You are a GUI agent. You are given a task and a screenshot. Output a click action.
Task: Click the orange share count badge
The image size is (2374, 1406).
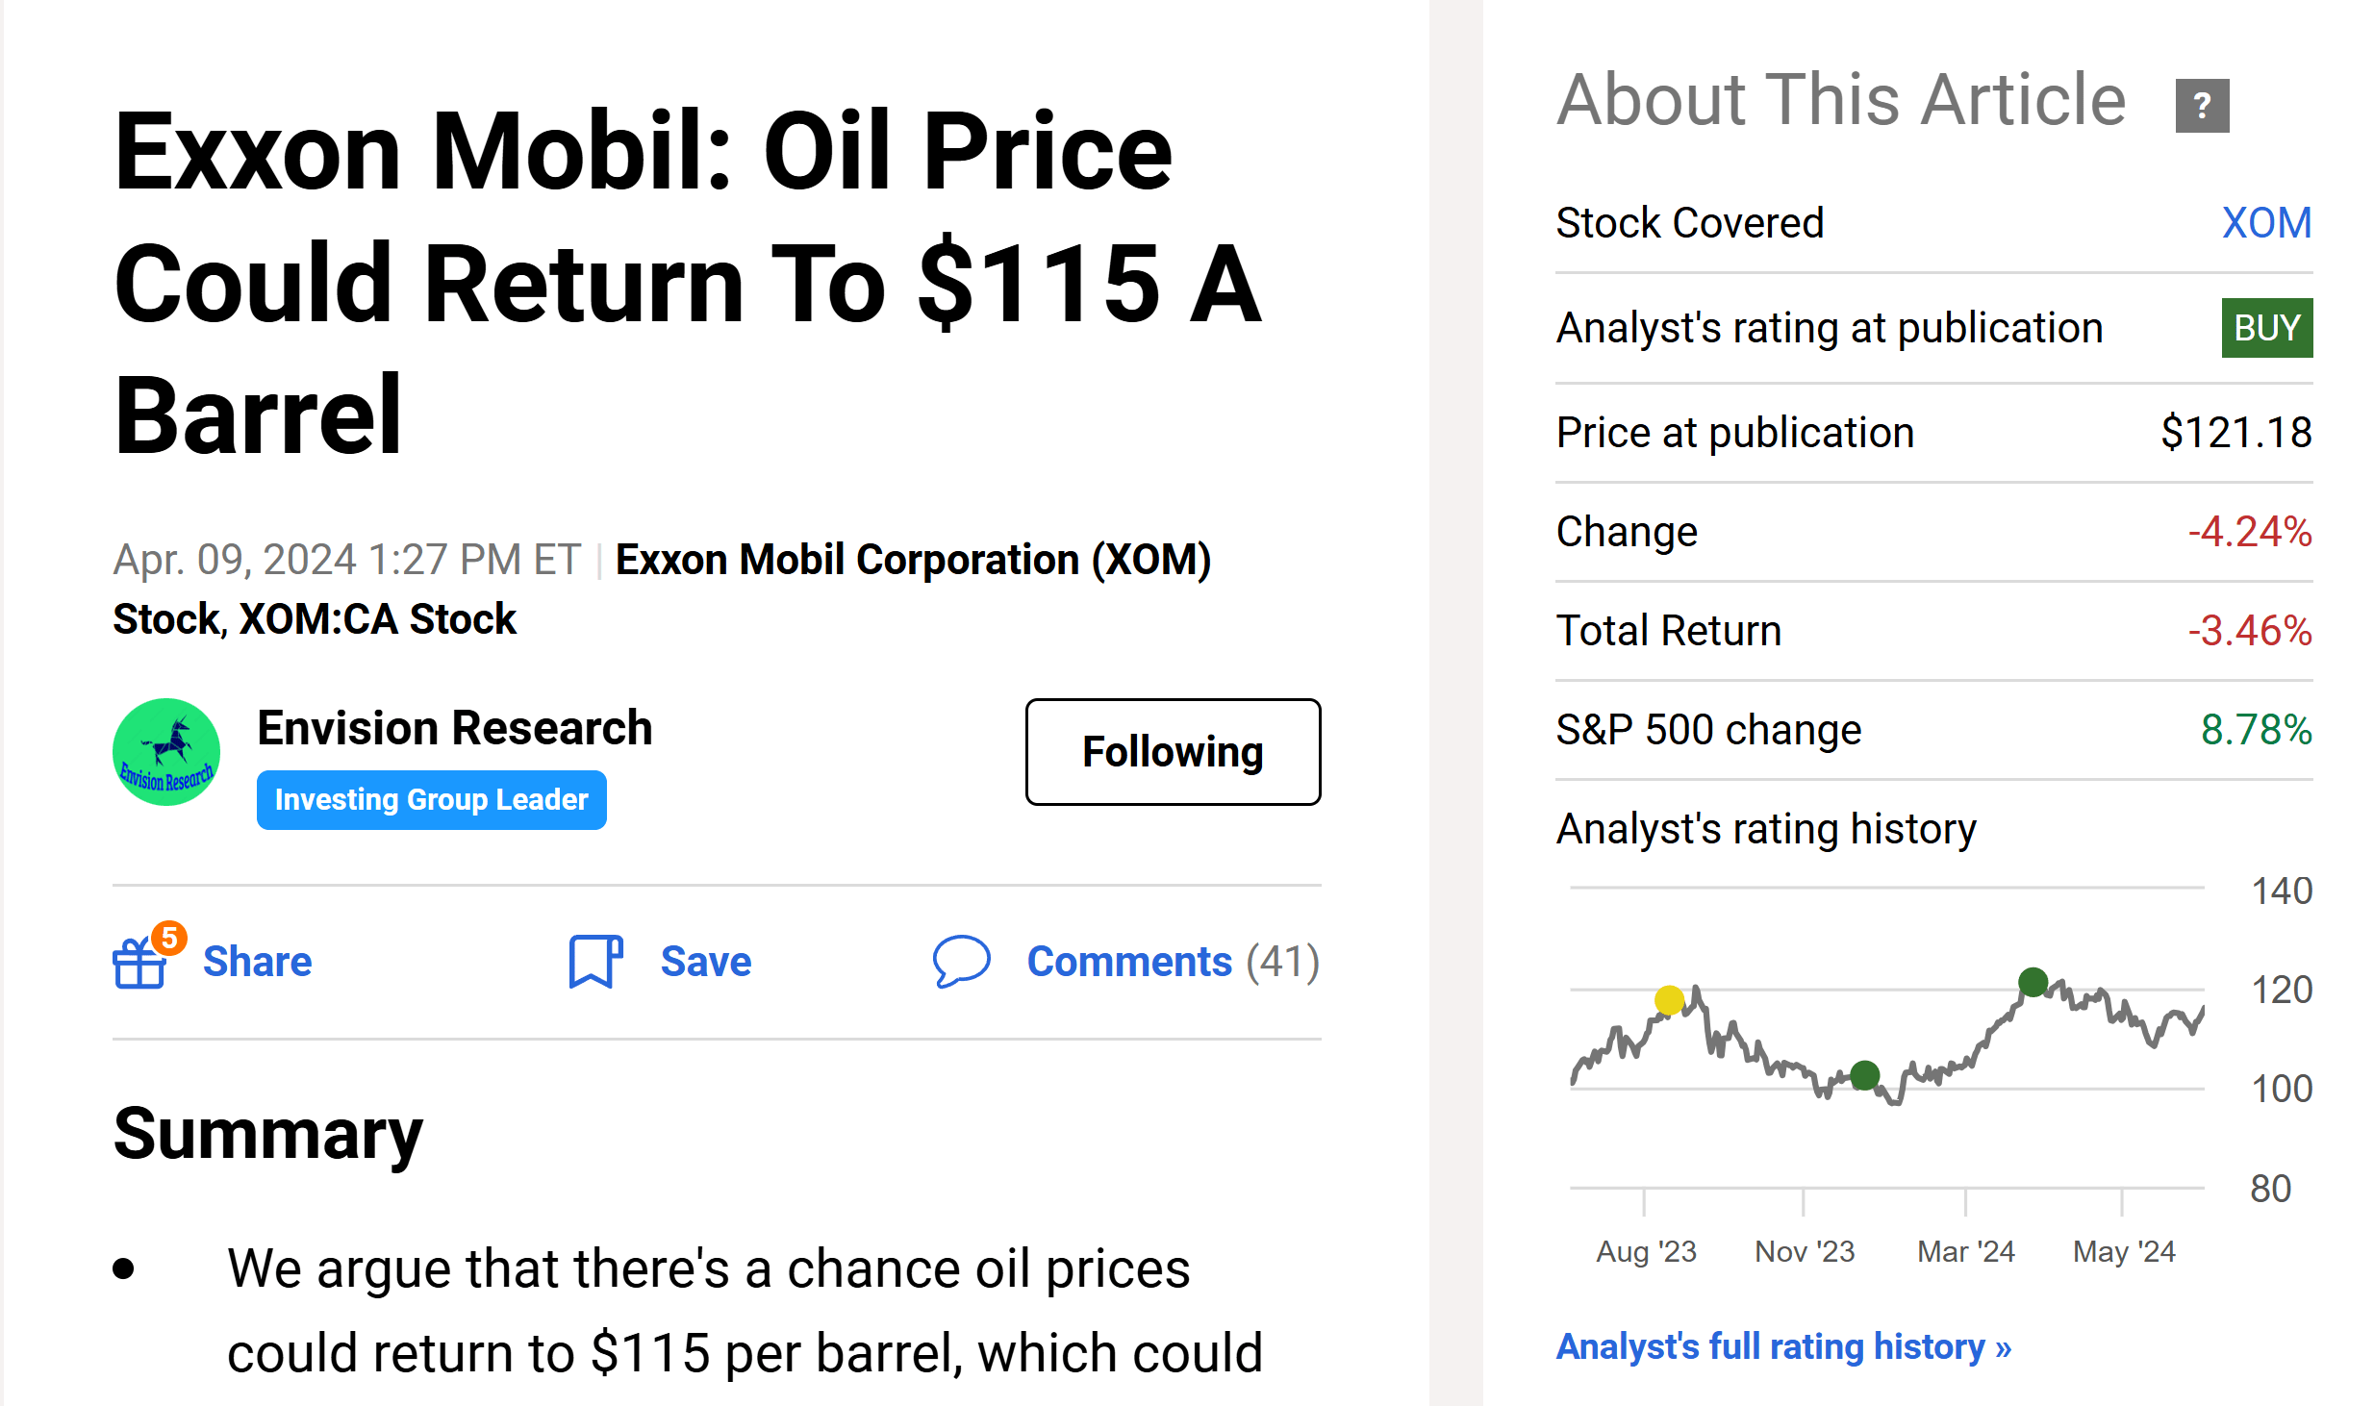(x=169, y=937)
